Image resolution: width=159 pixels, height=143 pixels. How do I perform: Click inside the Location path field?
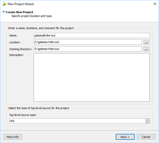(88, 42)
